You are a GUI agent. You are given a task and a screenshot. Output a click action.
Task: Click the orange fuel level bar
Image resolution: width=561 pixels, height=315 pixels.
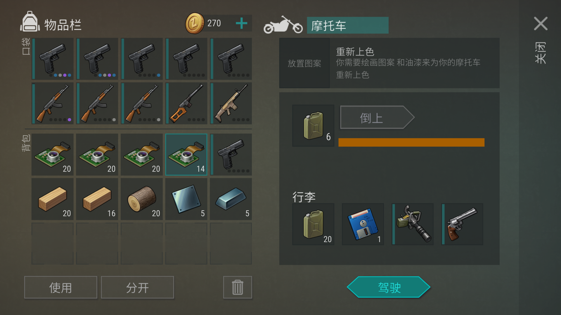pyautogui.click(x=411, y=142)
